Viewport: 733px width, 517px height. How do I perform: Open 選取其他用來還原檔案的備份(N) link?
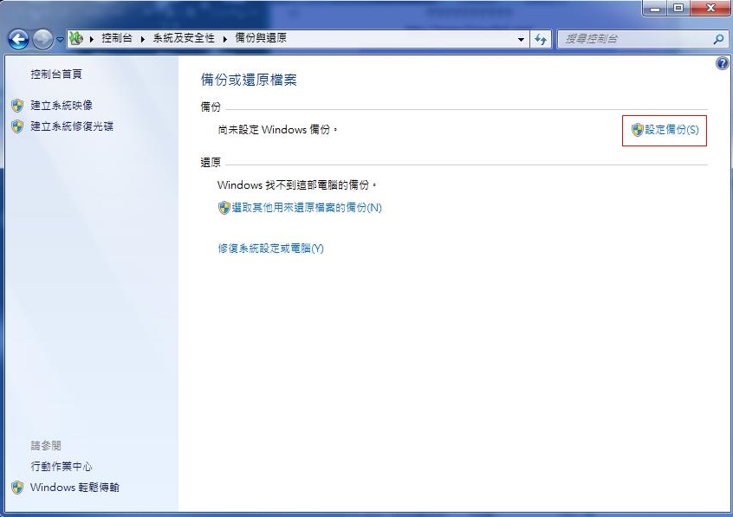point(307,208)
